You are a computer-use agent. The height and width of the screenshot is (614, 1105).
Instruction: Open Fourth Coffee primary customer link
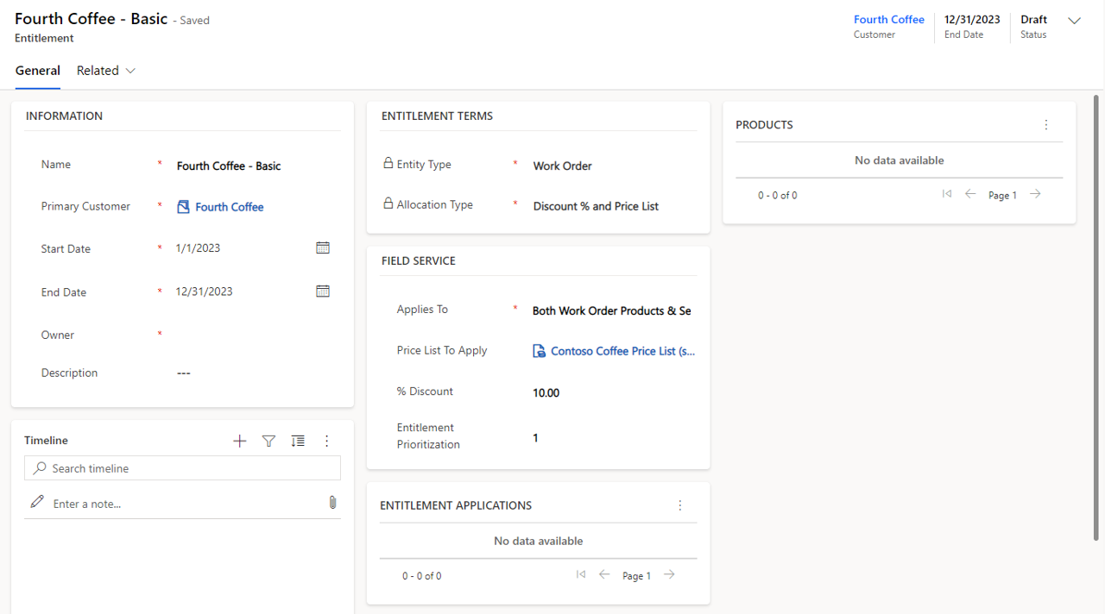click(230, 207)
